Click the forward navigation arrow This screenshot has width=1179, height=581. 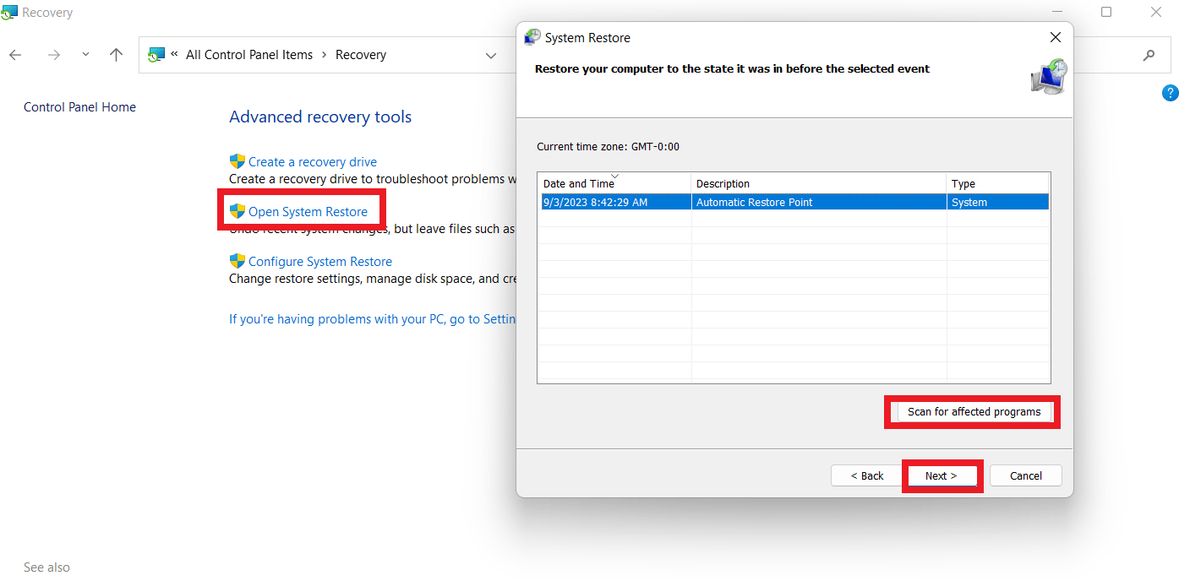click(54, 55)
